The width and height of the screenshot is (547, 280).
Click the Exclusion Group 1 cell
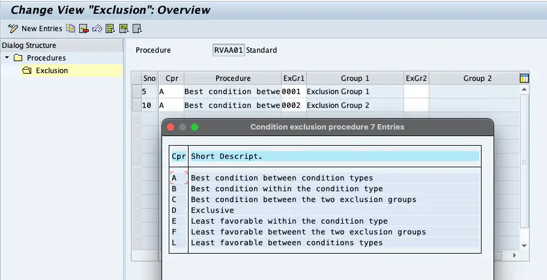(x=355, y=92)
